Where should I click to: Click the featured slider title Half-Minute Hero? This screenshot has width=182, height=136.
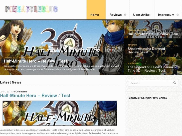36,61
